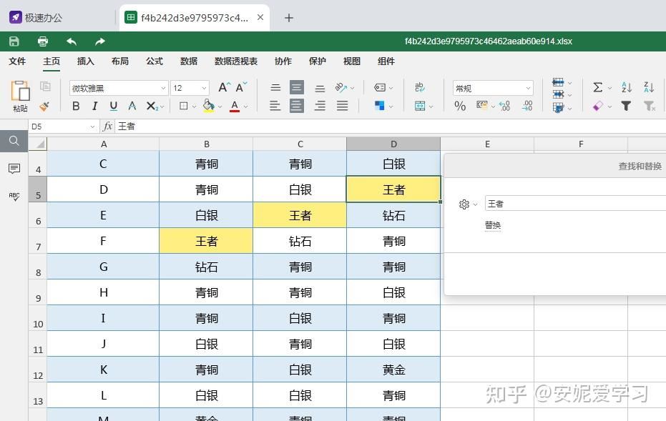666x421 pixels.
Task: Toggle bold formatting
Action: (76, 106)
